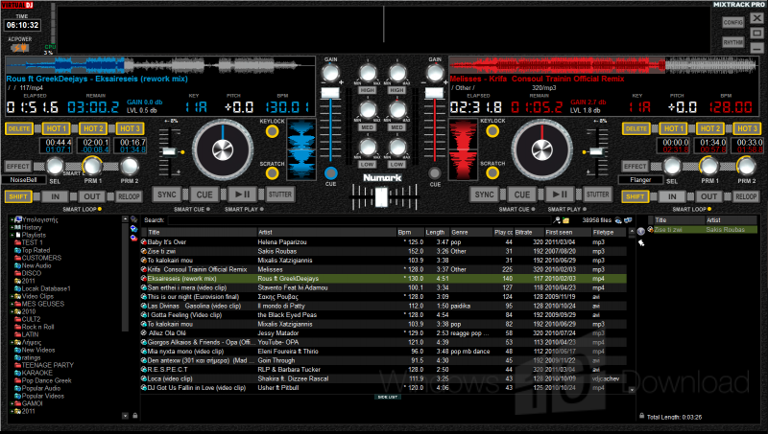768x434 pixels.
Task: Set right deck loop OUT point
Action: click(x=708, y=196)
